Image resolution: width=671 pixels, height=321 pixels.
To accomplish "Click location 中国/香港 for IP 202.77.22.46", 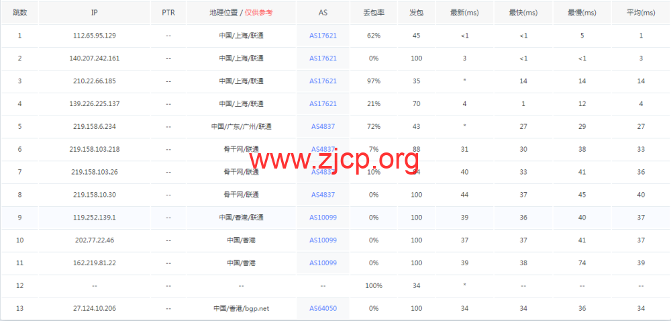I will click(242, 240).
